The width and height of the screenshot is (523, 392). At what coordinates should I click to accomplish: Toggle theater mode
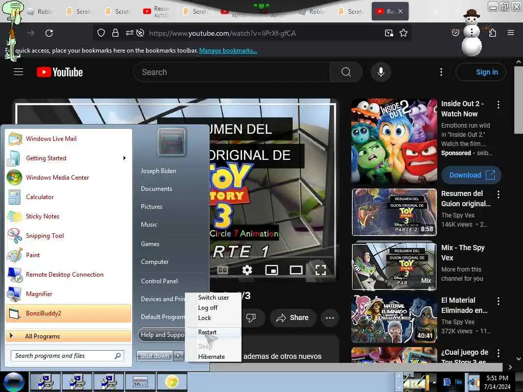[x=296, y=269]
